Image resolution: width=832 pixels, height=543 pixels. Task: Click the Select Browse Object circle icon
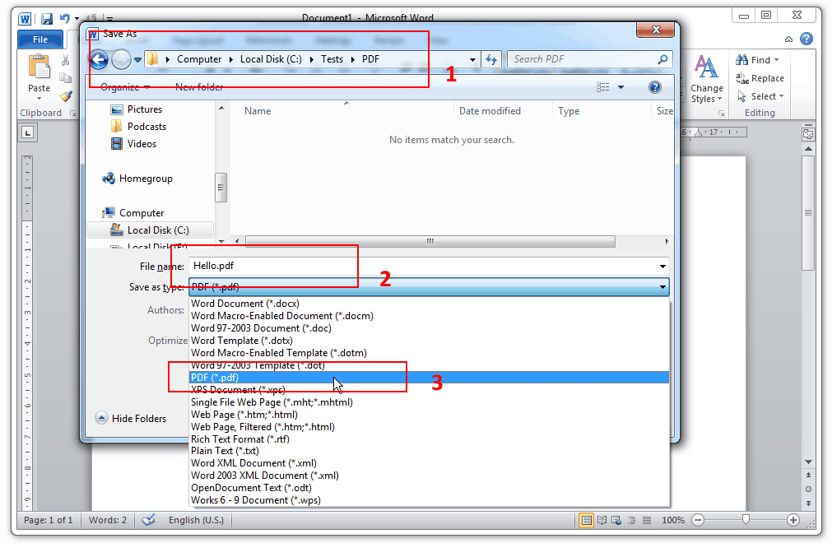coord(808,489)
